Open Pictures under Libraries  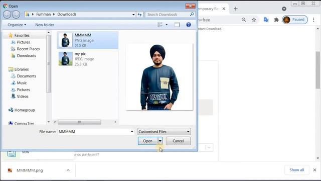[23, 89]
